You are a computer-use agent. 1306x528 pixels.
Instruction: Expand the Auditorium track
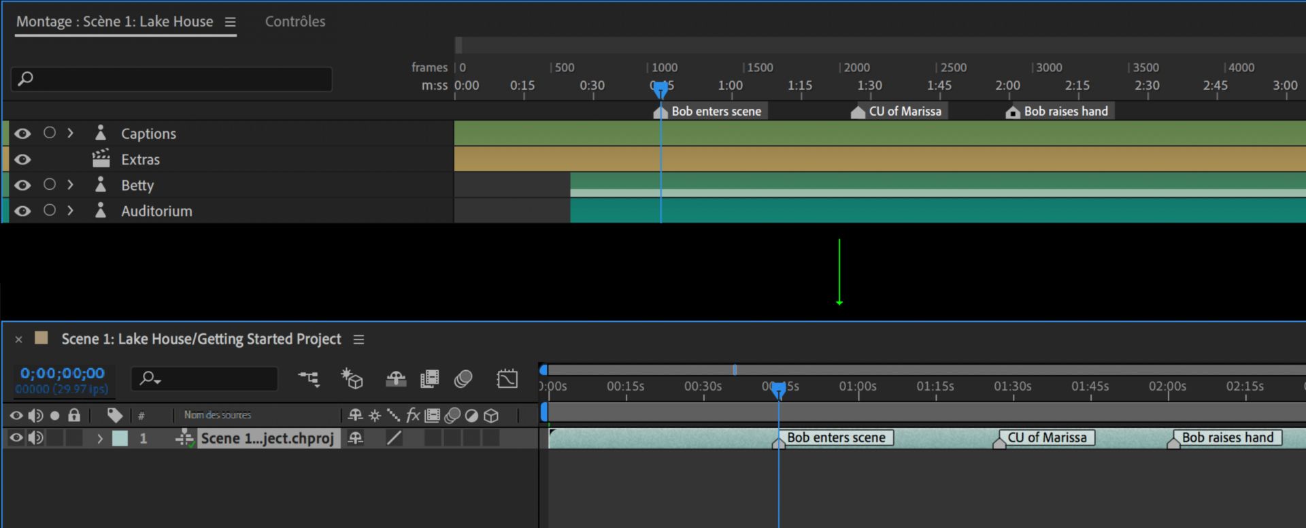tap(70, 210)
